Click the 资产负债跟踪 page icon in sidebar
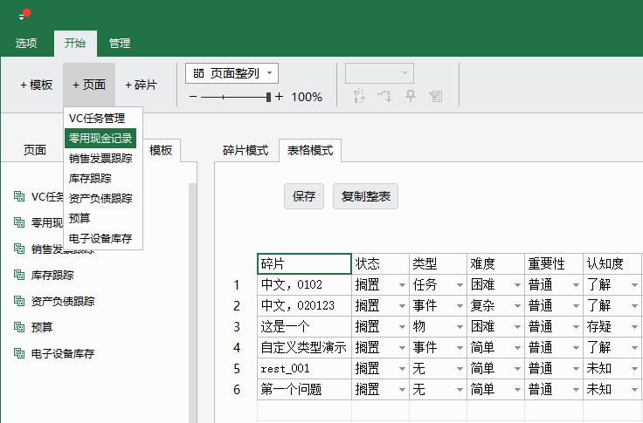Viewport: 643px width, 423px height. [18, 301]
